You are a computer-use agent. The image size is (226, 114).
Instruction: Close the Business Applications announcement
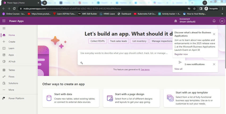tap(214, 34)
